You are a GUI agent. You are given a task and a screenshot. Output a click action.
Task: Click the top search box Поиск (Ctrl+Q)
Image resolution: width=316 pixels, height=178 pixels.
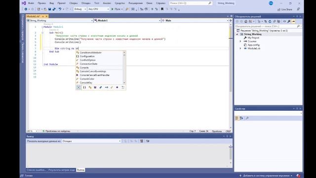click(191, 3)
